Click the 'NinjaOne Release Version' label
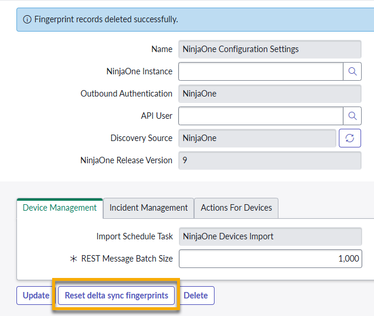 coord(127,160)
